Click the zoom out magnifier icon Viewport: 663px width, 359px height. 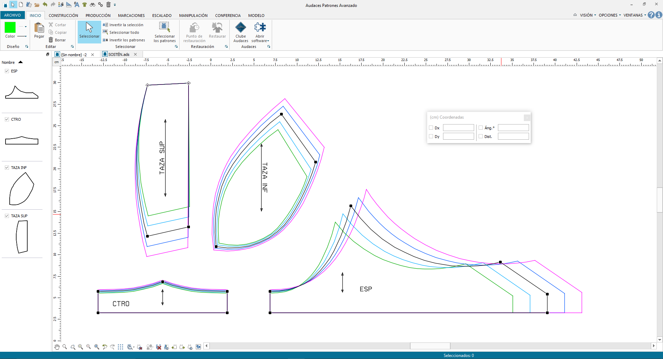88,347
